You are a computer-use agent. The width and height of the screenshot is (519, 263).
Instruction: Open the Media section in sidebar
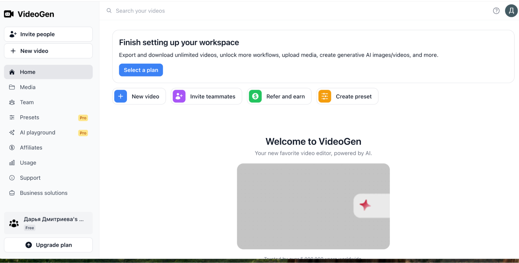(28, 87)
